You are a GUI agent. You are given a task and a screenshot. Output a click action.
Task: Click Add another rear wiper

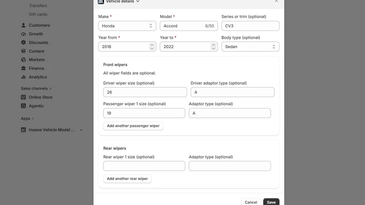pyautogui.click(x=127, y=179)
